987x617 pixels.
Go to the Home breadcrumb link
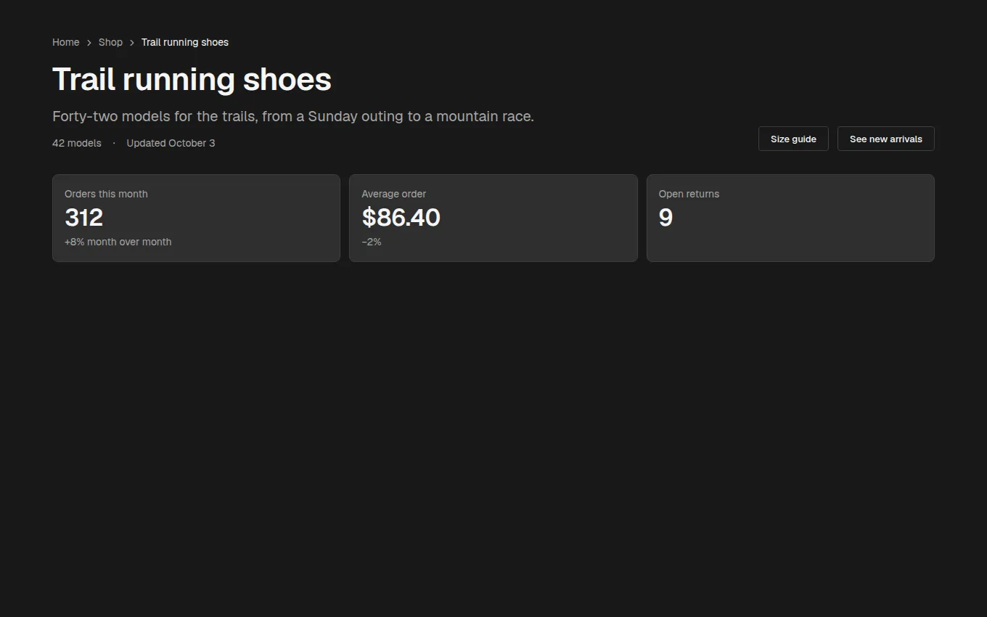[x=65, y=42]
